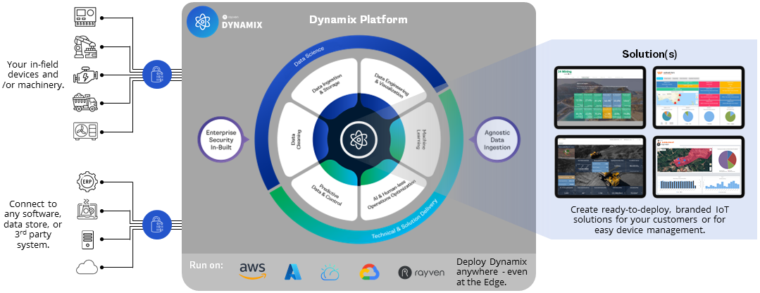
Task: Click the engine icon
Action: point(85,75)
